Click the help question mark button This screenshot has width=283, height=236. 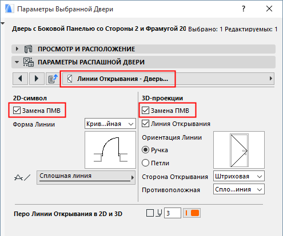(x=244, y=9)
